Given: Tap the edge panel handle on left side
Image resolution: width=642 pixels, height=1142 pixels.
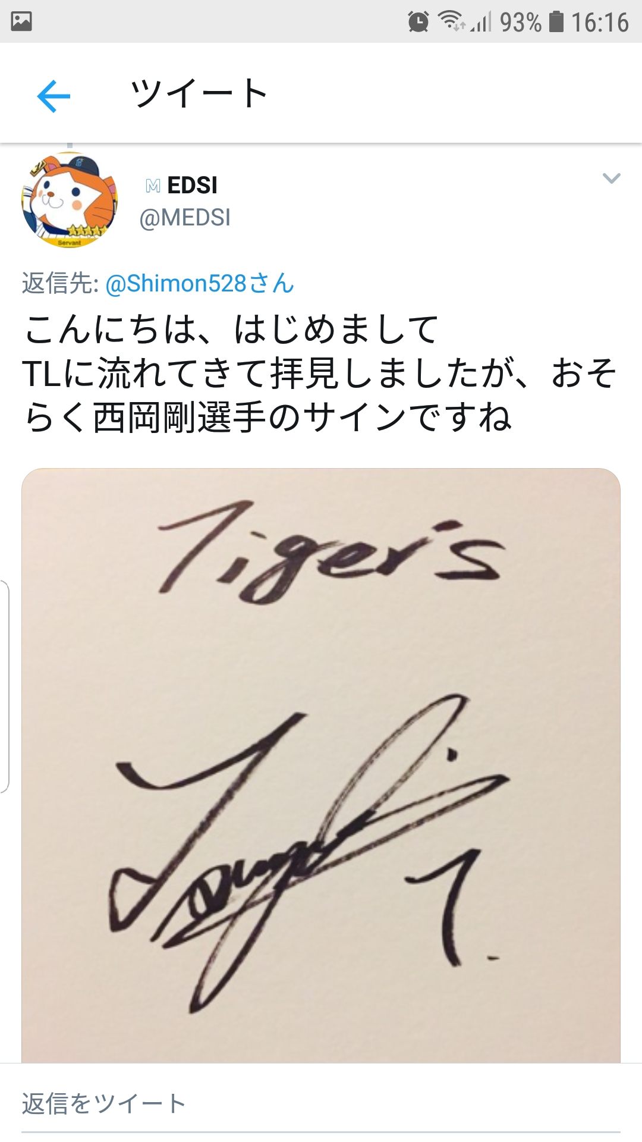Looking at the screenshot, I should 5,686.
